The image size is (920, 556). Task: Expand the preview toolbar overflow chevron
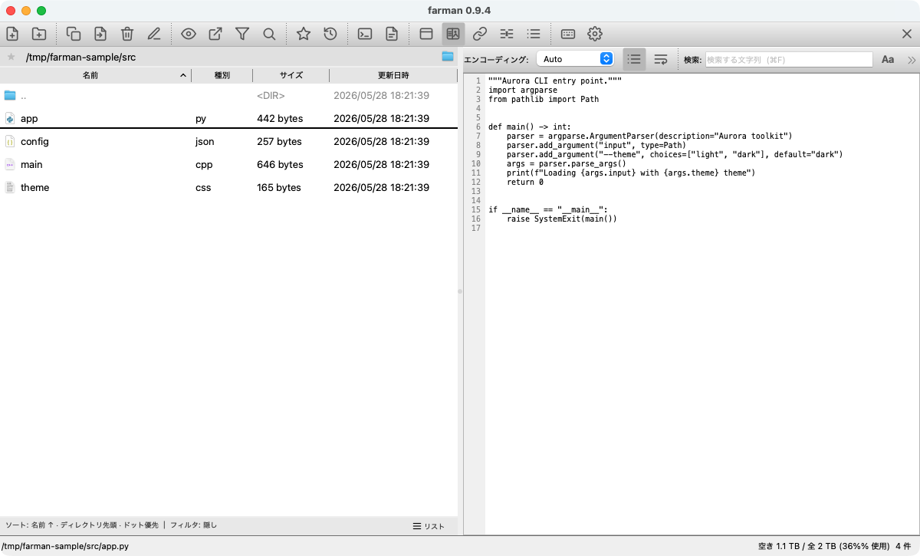pos(912,59)
